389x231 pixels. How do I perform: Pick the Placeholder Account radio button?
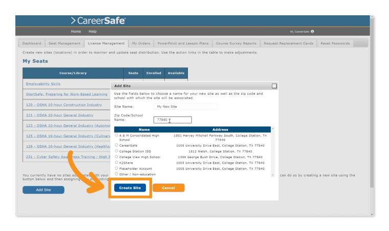116,168
